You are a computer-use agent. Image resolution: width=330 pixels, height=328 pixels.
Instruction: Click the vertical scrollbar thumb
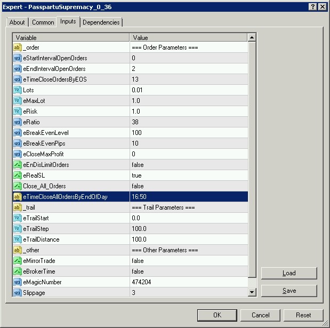pyautogui.click(x=252, y=159)
